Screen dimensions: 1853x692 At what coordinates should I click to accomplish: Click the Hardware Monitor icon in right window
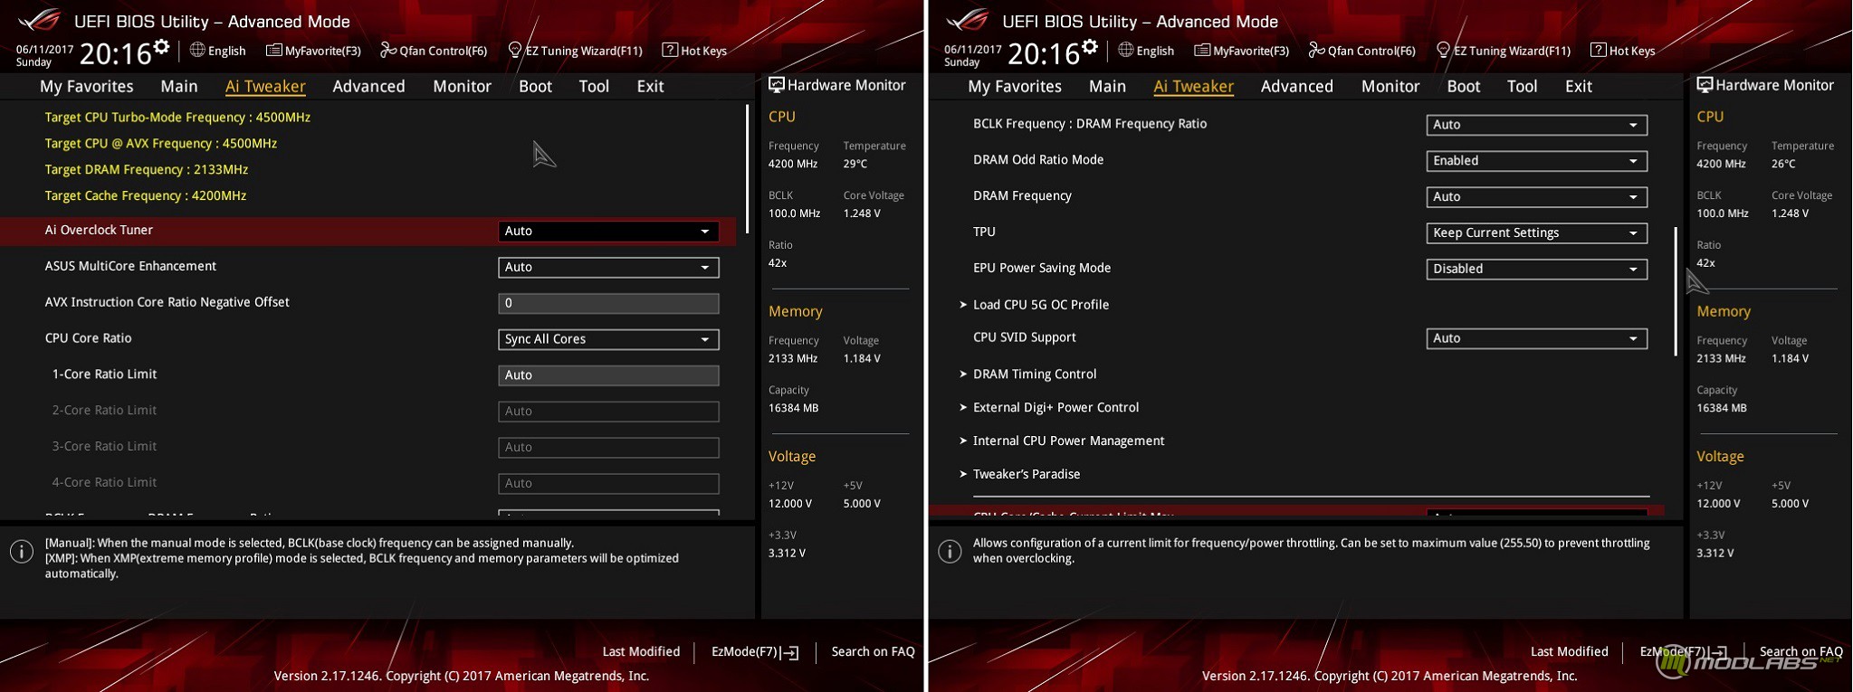[1705, 85]
